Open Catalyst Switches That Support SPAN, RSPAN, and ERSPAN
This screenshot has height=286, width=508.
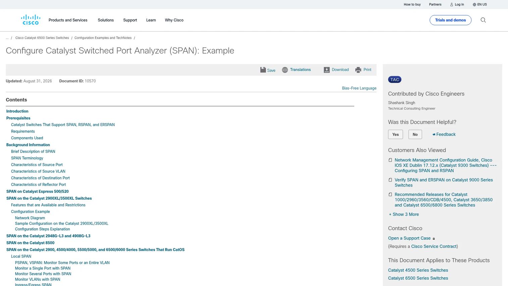[63, 125]
